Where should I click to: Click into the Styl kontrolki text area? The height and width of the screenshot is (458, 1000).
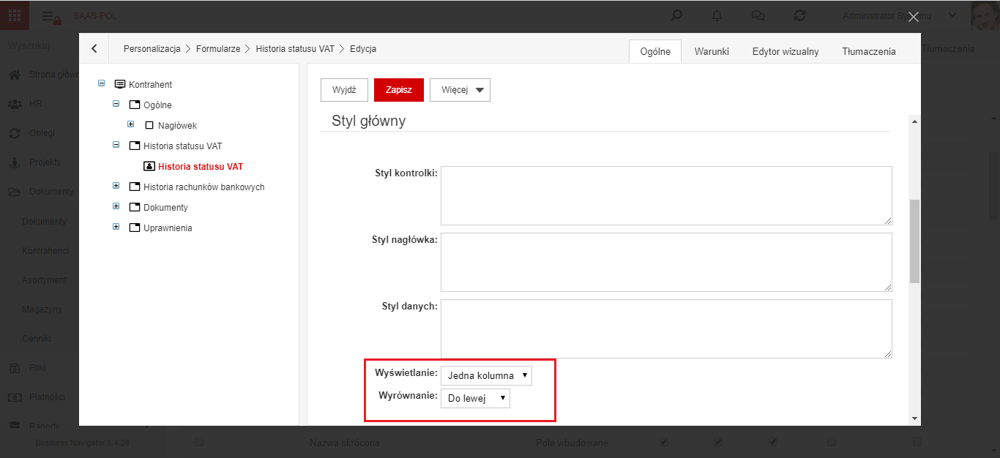(x=666, y=195)
